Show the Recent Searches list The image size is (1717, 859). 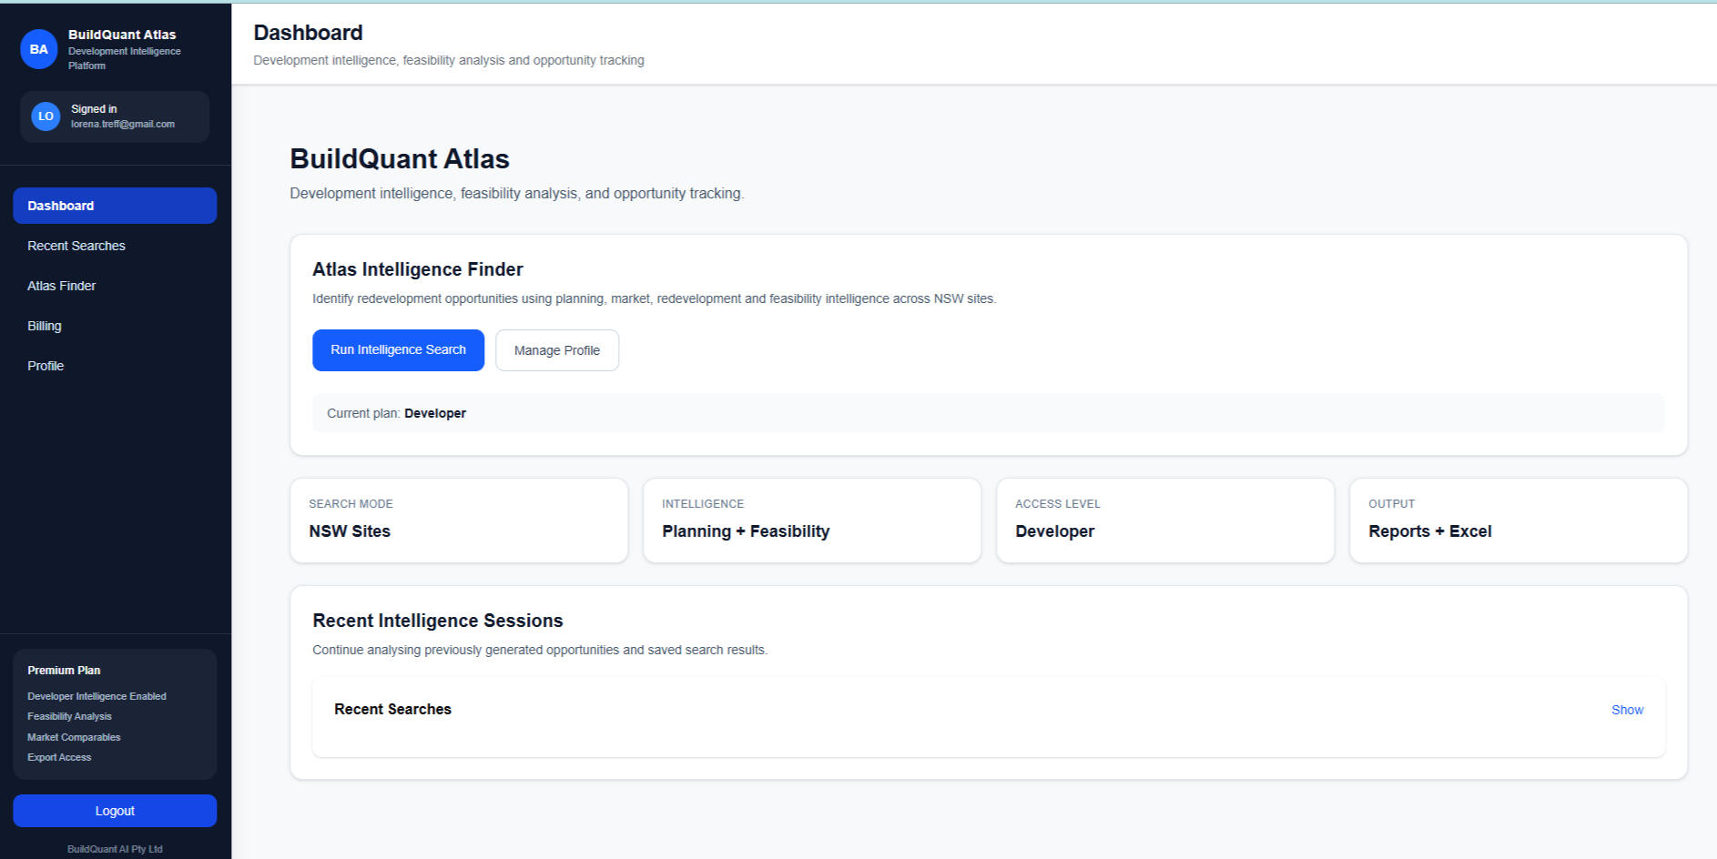(1627, 710)
